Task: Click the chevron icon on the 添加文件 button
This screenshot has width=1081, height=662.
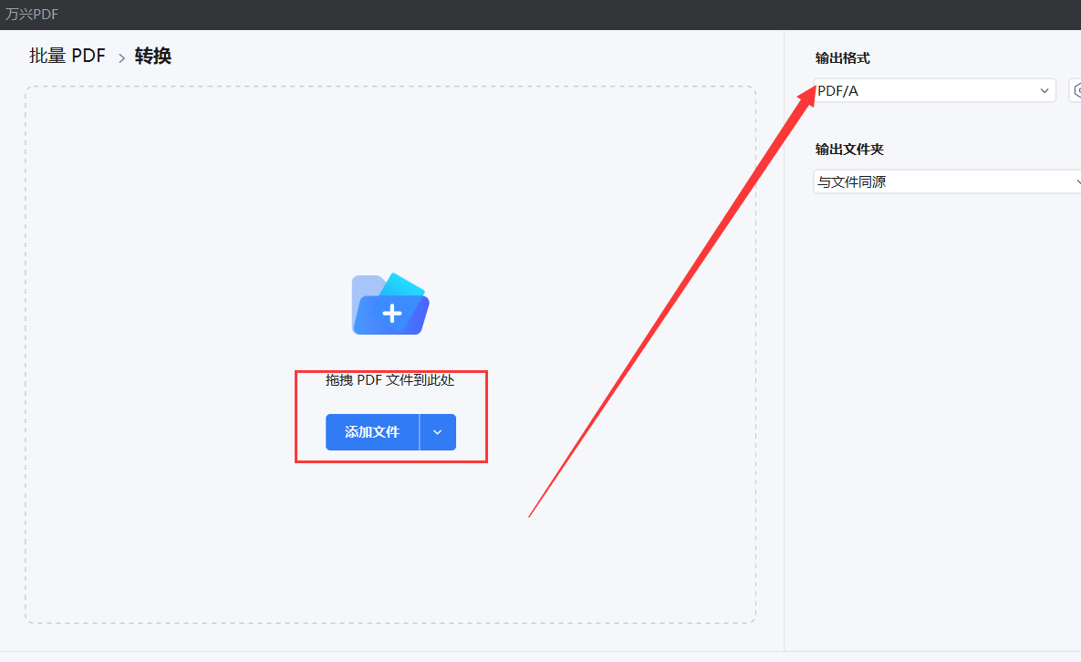Action: (x=436, y=432)
